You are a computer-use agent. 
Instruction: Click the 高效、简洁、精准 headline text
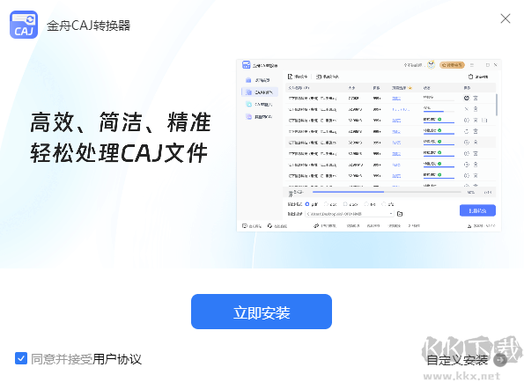(x=121, y=122)
